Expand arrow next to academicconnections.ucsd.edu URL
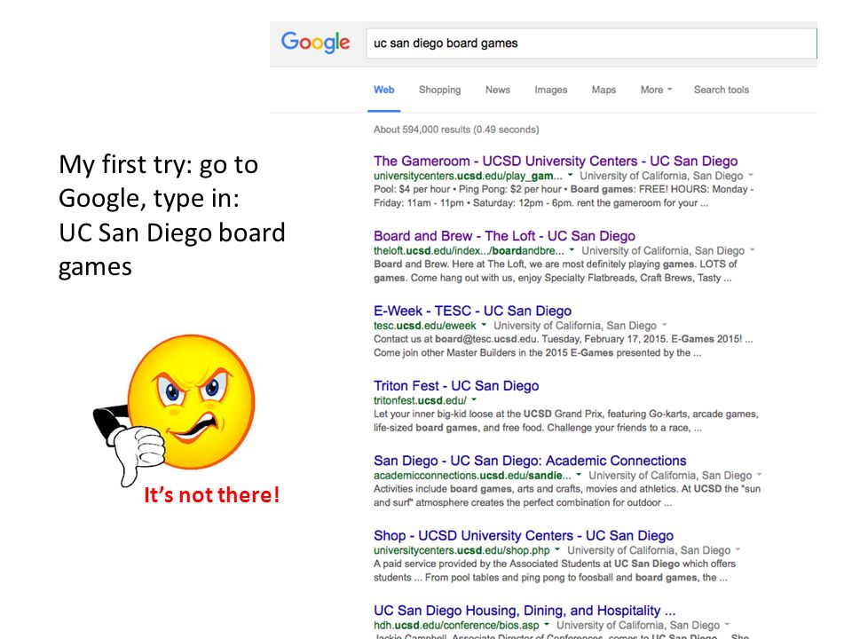This screenshot has height=639, width=852. pos(579,474)
